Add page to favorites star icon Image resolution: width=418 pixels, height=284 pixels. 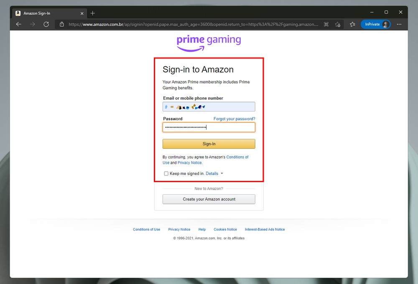point(338,24)
